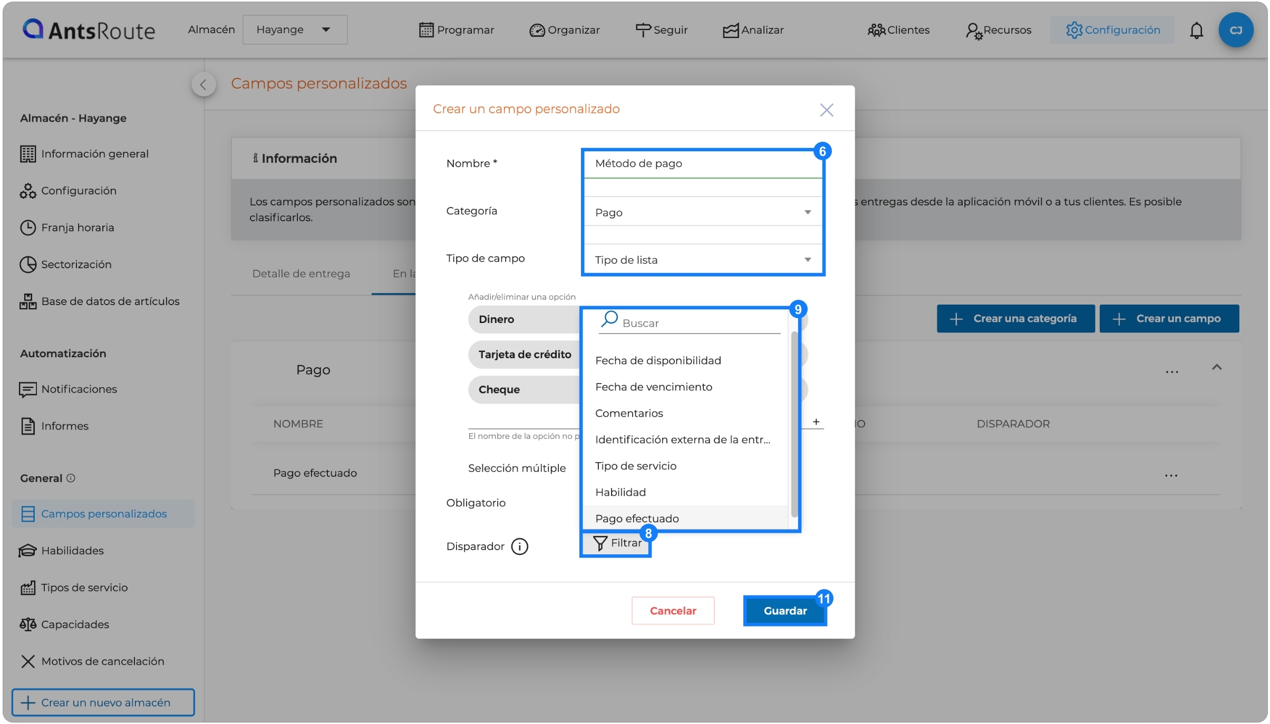Select the Dinero option chip
The width and height of the screenshot is (1270, 724).
point(523,319)
